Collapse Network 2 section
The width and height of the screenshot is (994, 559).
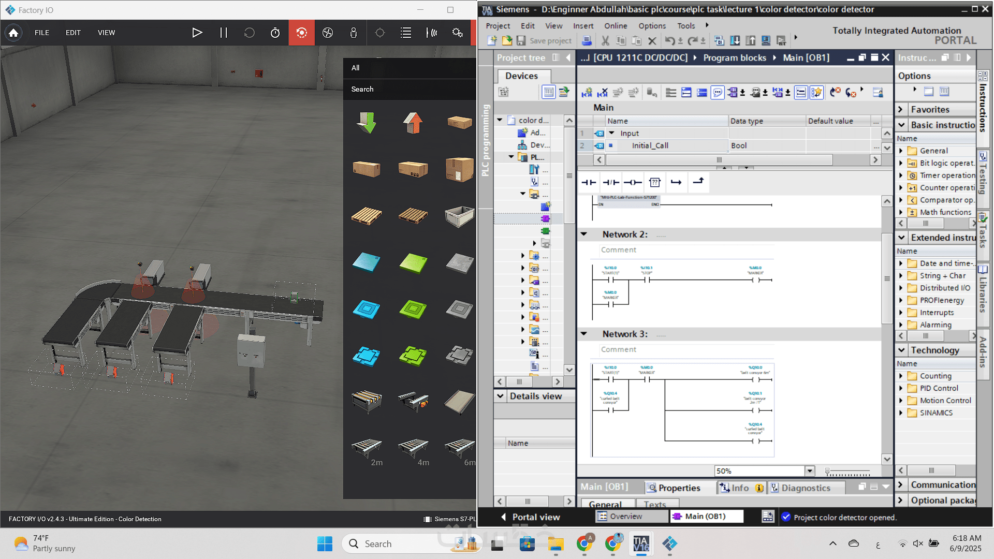tap(584, 234)
